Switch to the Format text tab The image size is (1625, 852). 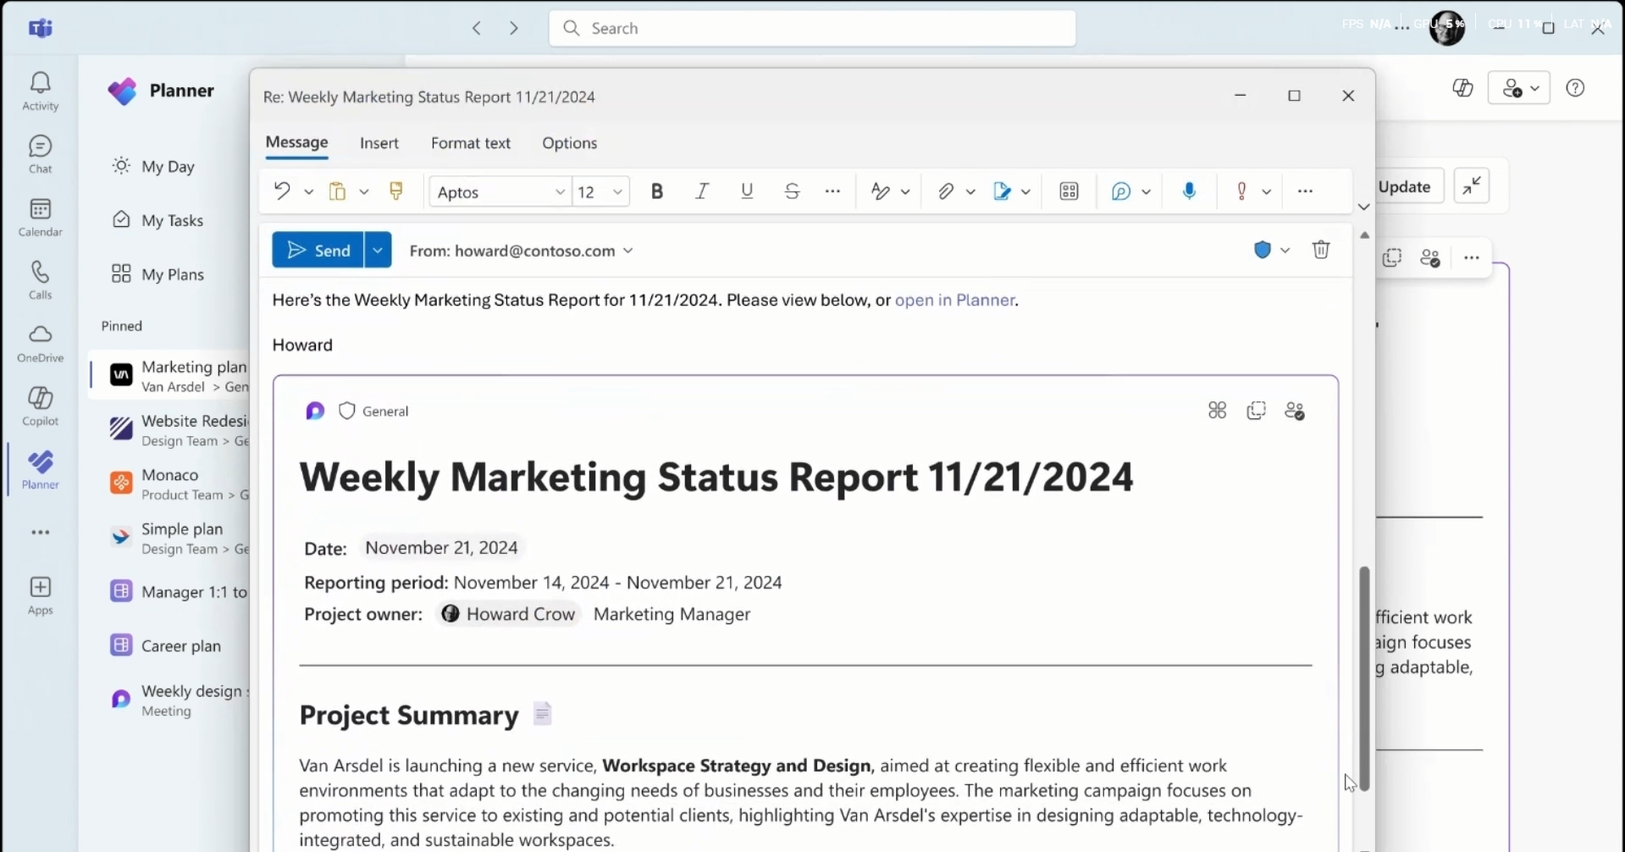click(471, 143)
